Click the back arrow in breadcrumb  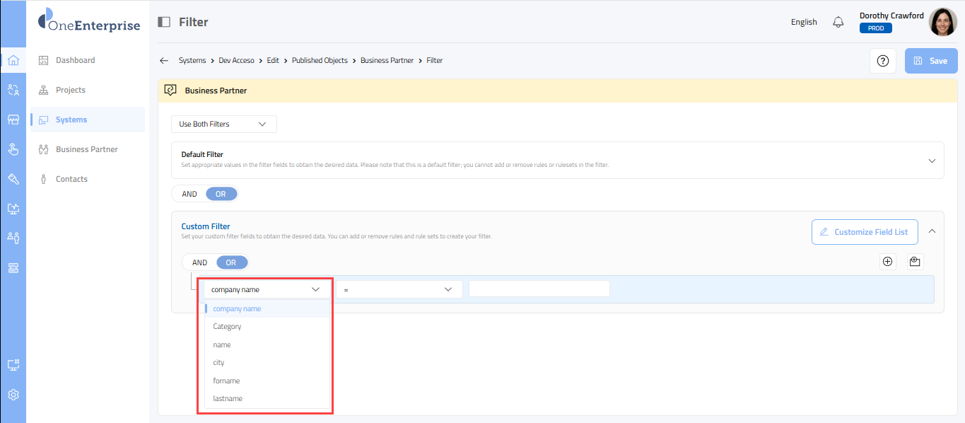164,61
